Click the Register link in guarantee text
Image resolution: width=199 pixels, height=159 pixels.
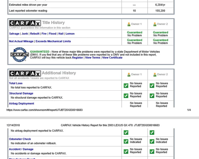(78, 58)
